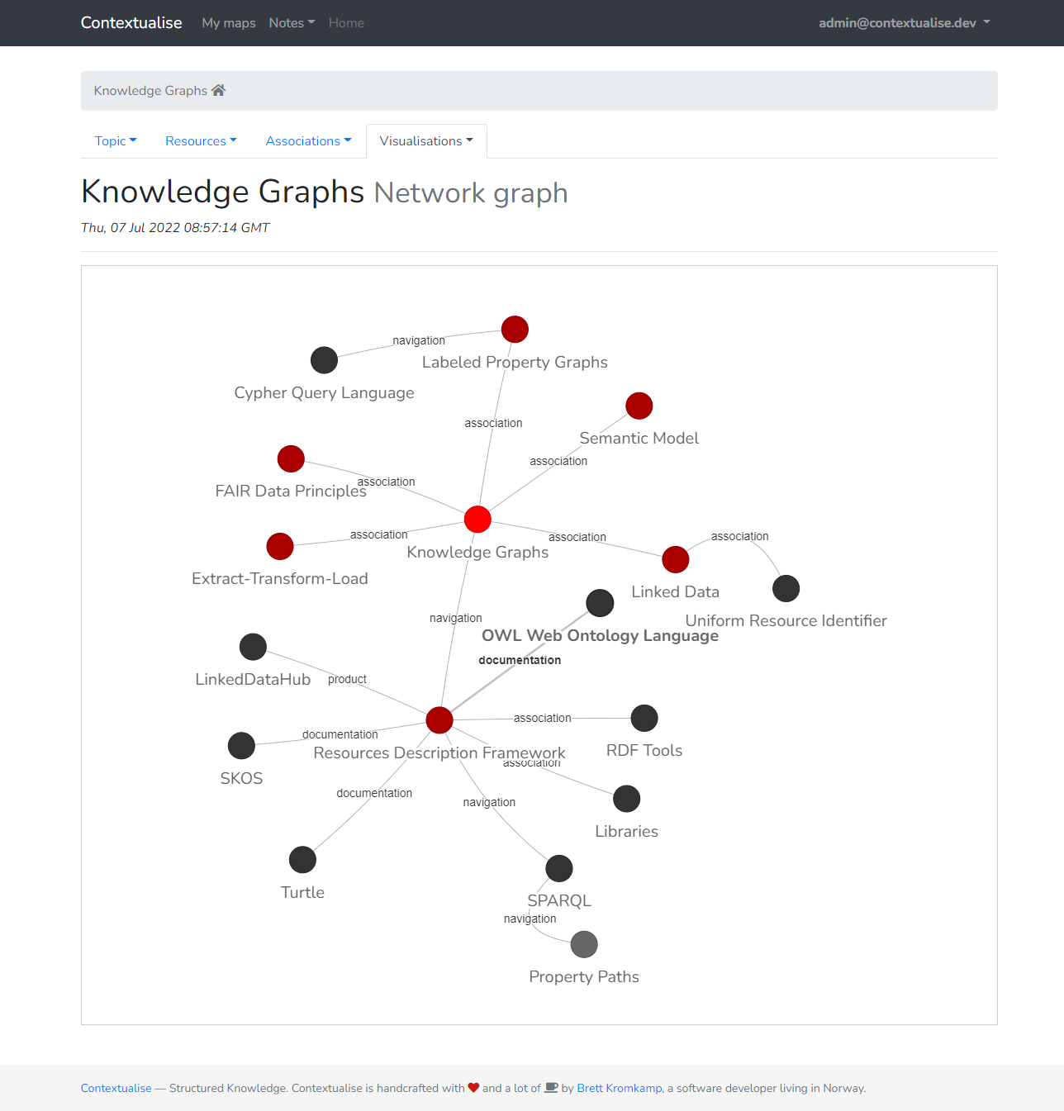Expand the Associations dropdown
The height and width of the screenshot is (1111, 1064).
308,140
